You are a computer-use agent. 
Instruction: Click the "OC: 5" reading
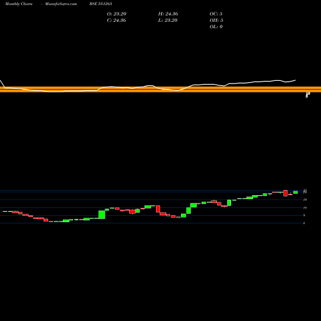216,13
